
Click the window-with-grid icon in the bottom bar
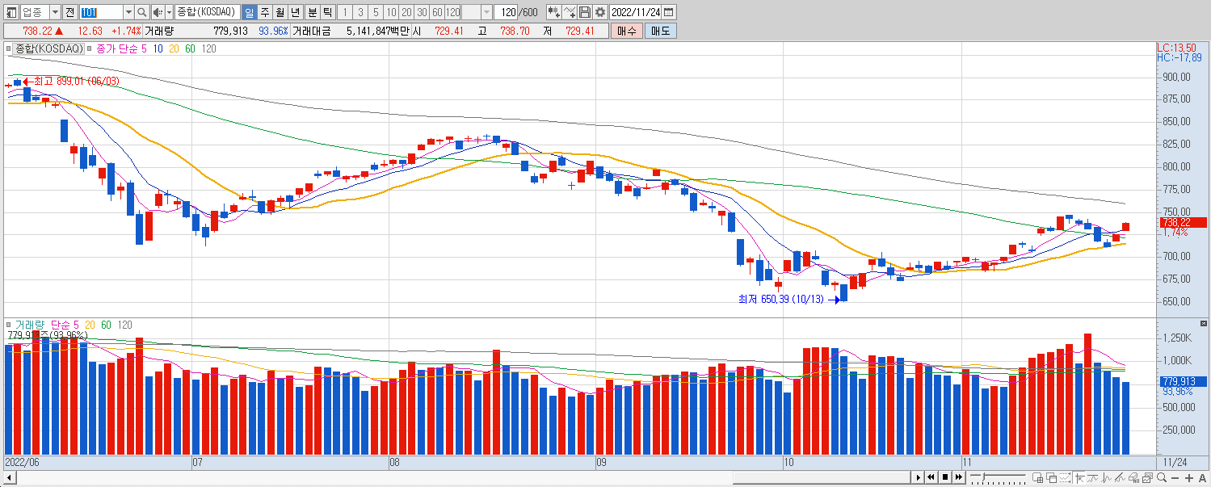(1038, 477)
